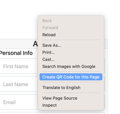The image size is (120, 114).
Task: Click the greyed-out Back menu entry
Action: (x=71, y=21)
